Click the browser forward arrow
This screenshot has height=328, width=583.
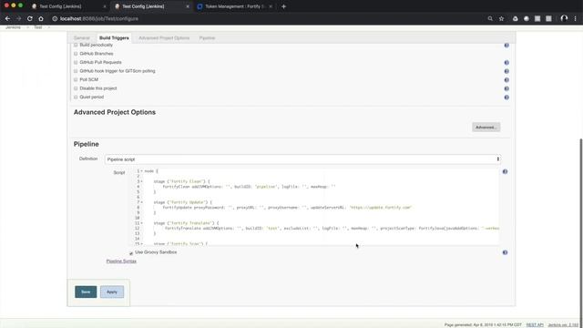[x=18, y=18]
